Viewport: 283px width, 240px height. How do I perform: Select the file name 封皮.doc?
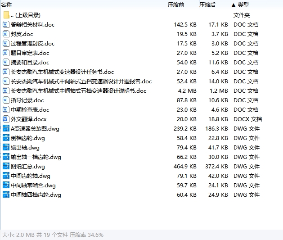[x=22, y=34]
